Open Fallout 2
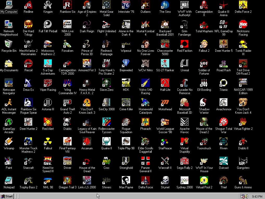 tap(204, 44)
